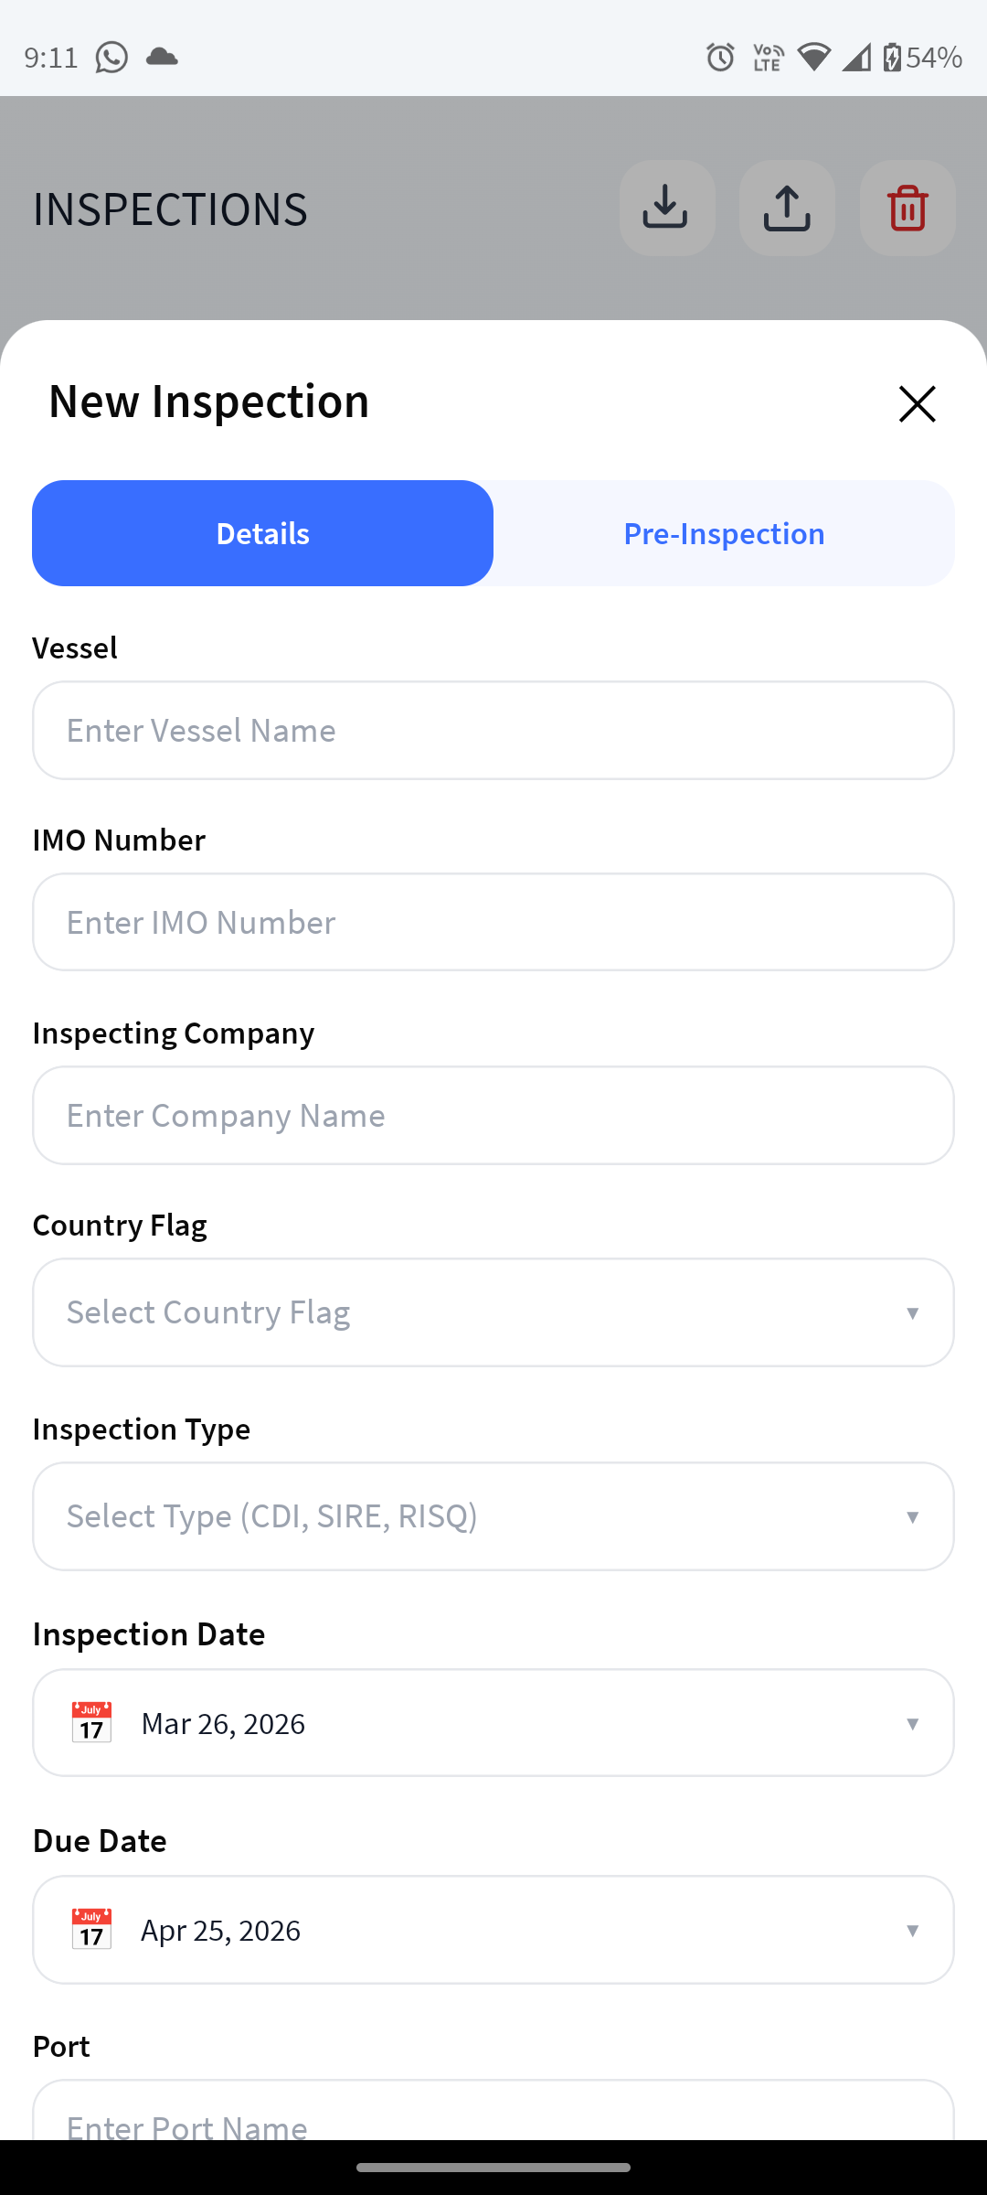This screenshot has height=2195, width=987.
Task: Tap the Enter Company Name field
Action: click(x=493, y=1115)
